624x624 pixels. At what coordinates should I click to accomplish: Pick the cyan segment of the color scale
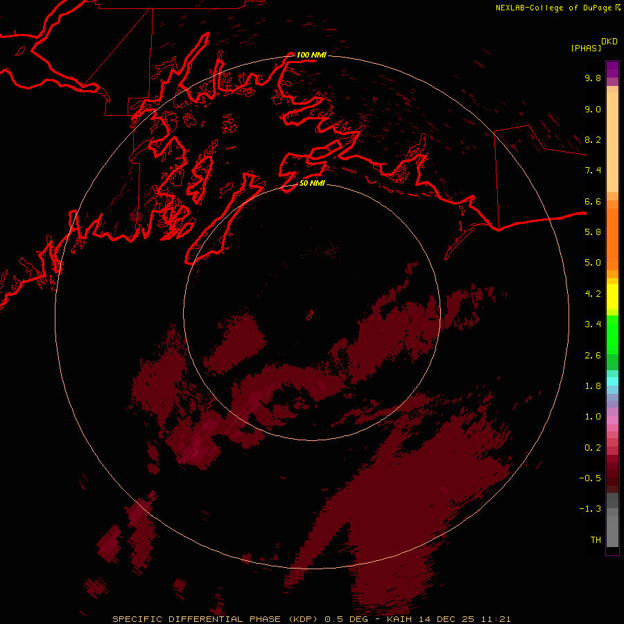(x=612, y=381)
